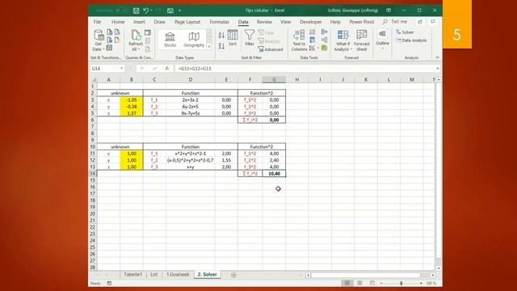The height and width of the screenshot is (291, 517).
Task: Open the Undo history dropdown arrow
Action: (151, 11)
